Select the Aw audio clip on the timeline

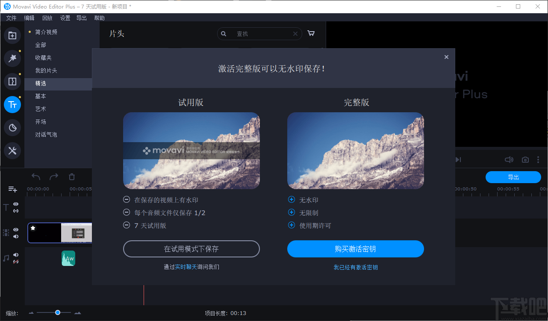point(68,258)
